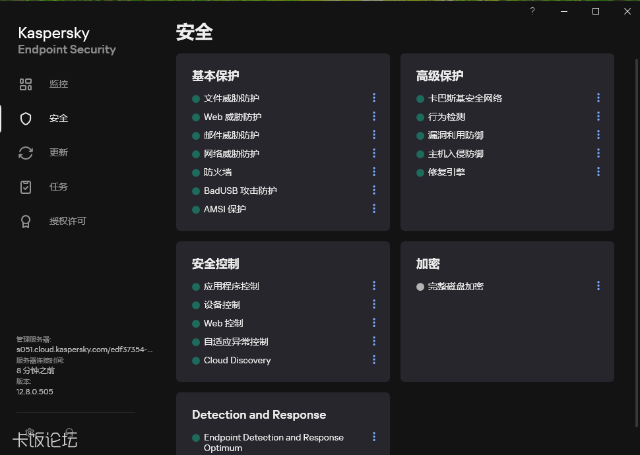Click the 基本保护 section heading
640x455 pixels.
click(216, 76)
